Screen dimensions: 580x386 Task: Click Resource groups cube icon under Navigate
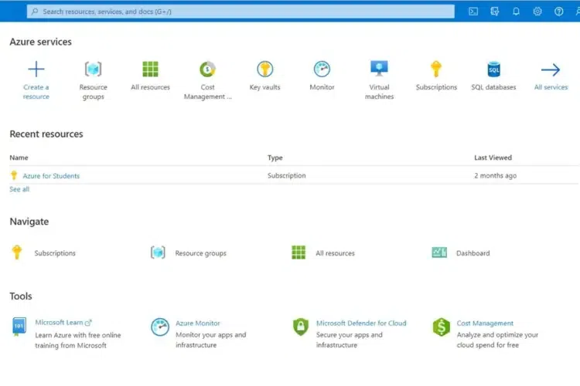click(x=158, y=252)
